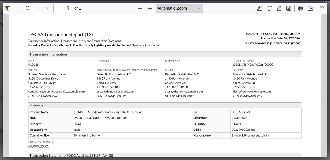This screenshot has height=160, width=330.
Task: Click SHIP FROM / THIRD-PARTY LOGISTICS PROVIDER label
Action: click(127, 70)
